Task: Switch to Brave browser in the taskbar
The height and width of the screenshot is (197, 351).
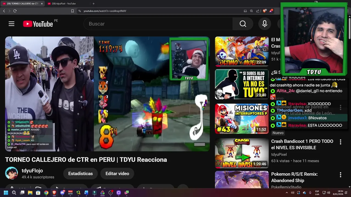Action: pyautogui.click(x=54, y=193)
